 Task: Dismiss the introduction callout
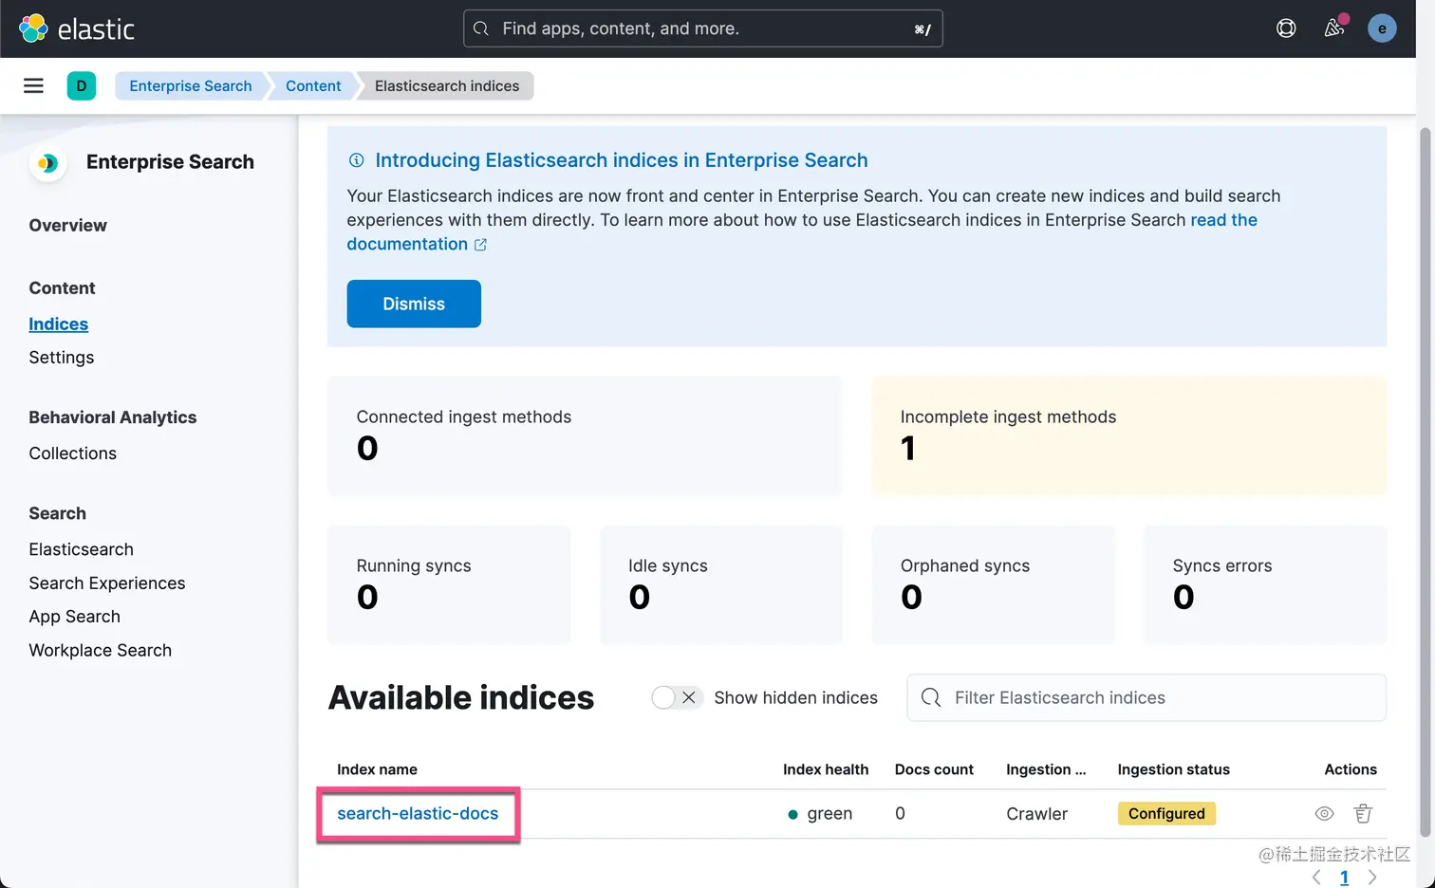414,304
